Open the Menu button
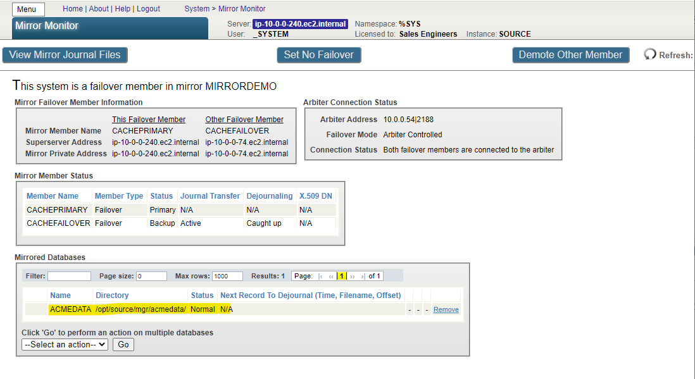The height and width of the screenshot is (379, 695). [x=28, y=9]
